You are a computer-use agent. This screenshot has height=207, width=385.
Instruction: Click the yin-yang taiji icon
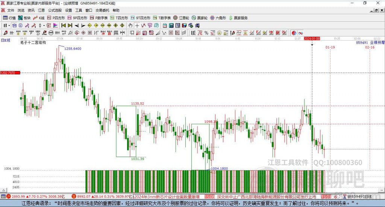coord(294,33)
